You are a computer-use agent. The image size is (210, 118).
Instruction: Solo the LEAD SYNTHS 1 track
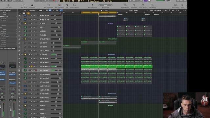pyautogui.click(x=31, y=86)
